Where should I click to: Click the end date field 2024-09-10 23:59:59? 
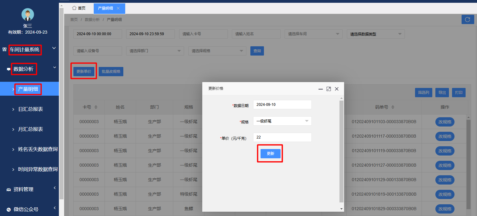[150, 34]
